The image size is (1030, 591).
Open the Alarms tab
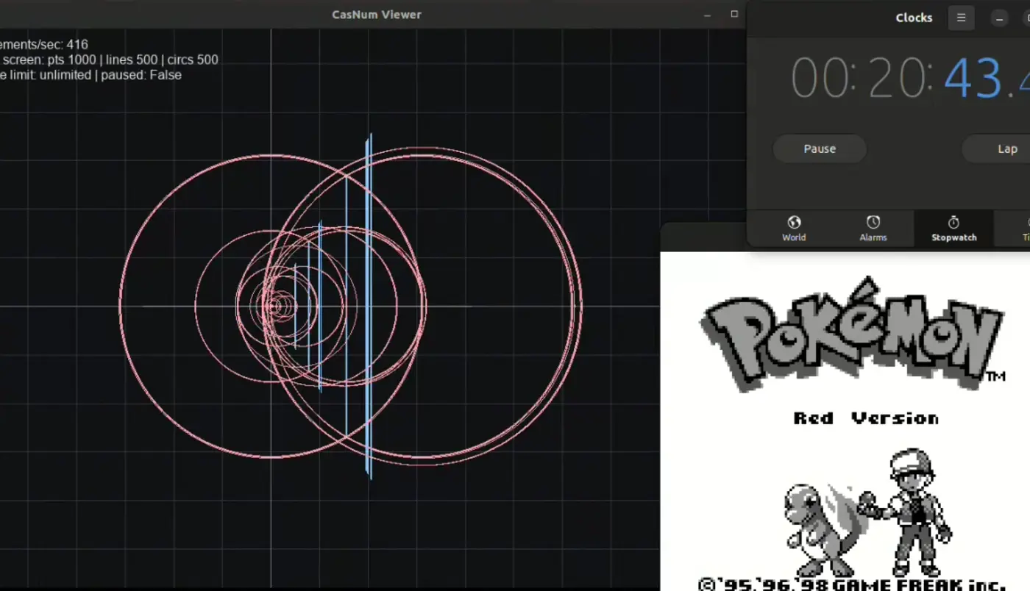pos(873,228)
